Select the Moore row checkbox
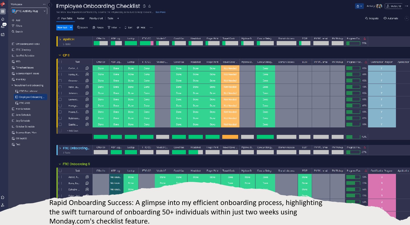The image size is (410, 225). click(60, 112)
